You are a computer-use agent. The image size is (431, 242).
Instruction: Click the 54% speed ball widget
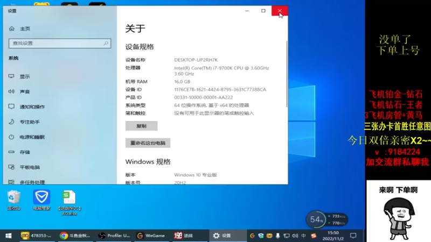pos(316,219)
